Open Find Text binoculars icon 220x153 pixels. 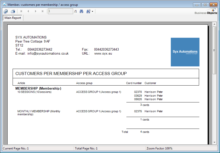tap(81, 11)
